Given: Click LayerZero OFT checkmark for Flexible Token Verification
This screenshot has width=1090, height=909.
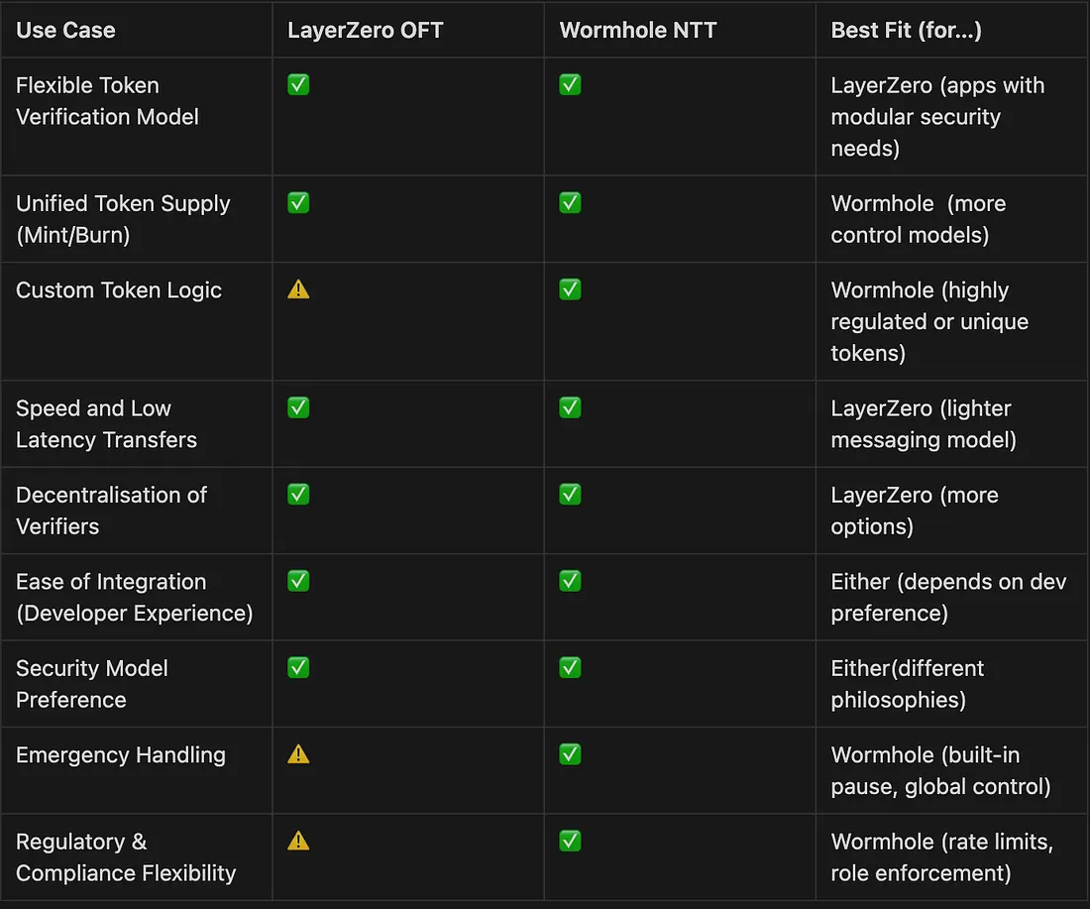Looking at the screenshot, I should tap(298, 85).
